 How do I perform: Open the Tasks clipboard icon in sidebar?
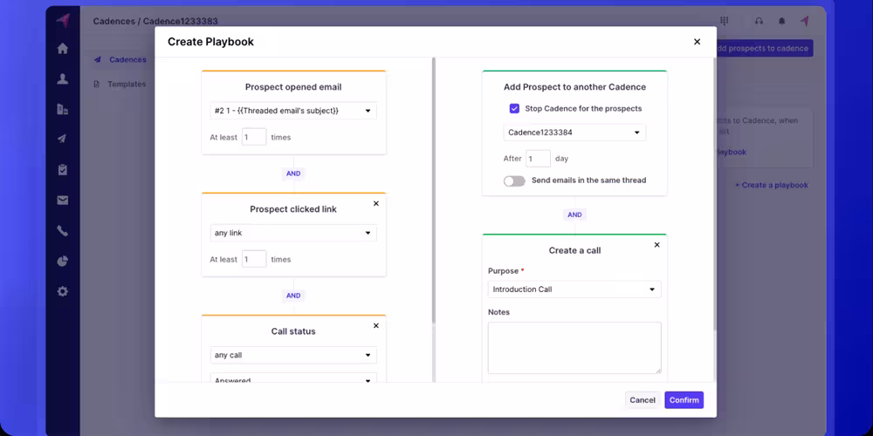click(x=62, y=170)
